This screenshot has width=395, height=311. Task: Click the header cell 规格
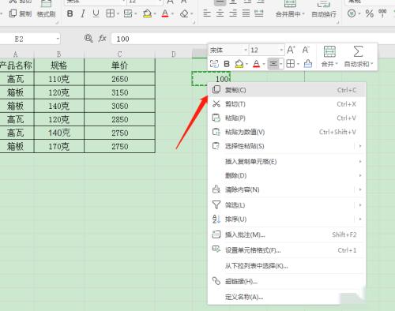(59, 65)
